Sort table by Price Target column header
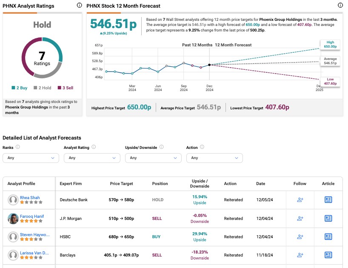This screenshot has width=348, height=268. tap(121, 184)
